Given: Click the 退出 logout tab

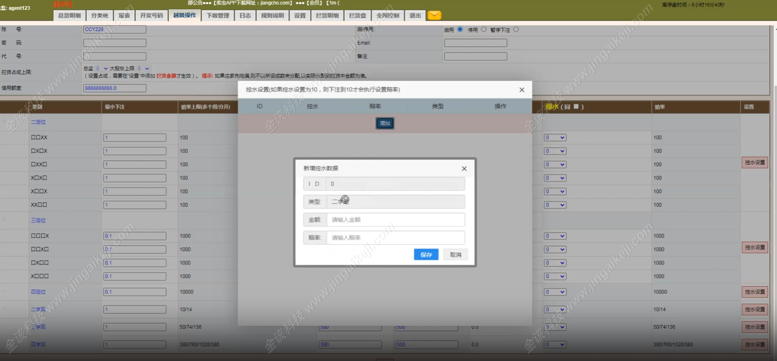Looking at the screenshot, I should [415, 15].
